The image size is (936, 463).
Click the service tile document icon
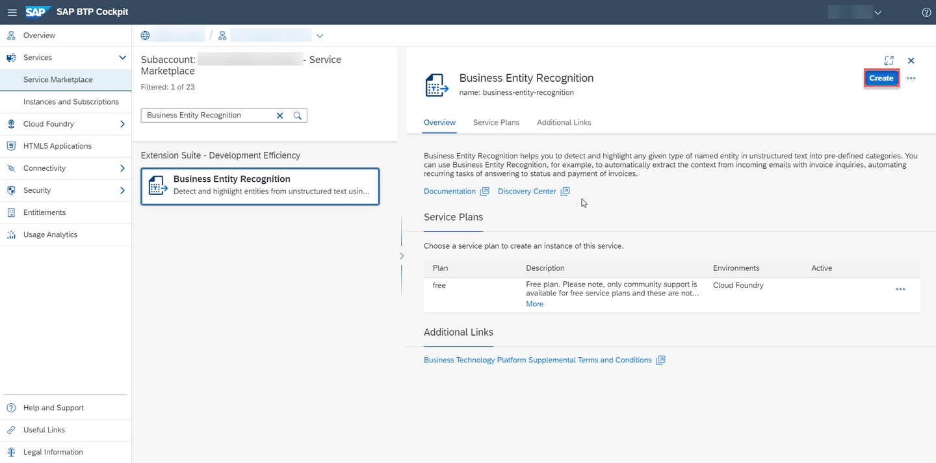coord(158,186)
